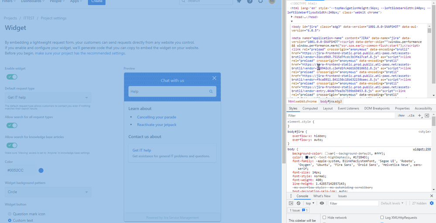Toggle the .cls element classes button
Viewport: 436px width, 223px height.
point(411,115)
